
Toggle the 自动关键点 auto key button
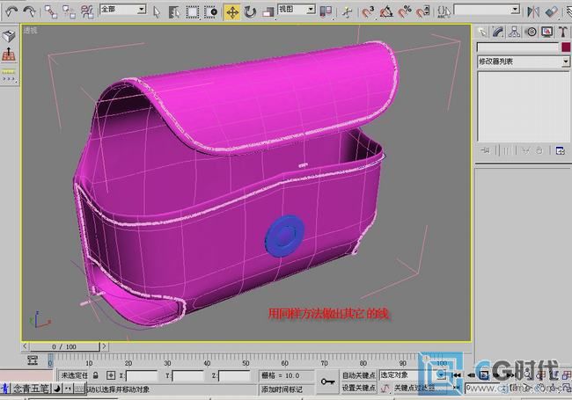click(x=358, y=375)
